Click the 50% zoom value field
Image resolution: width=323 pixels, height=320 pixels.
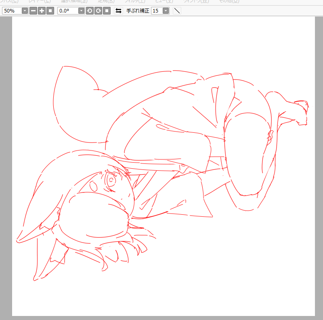click(12, 11)
